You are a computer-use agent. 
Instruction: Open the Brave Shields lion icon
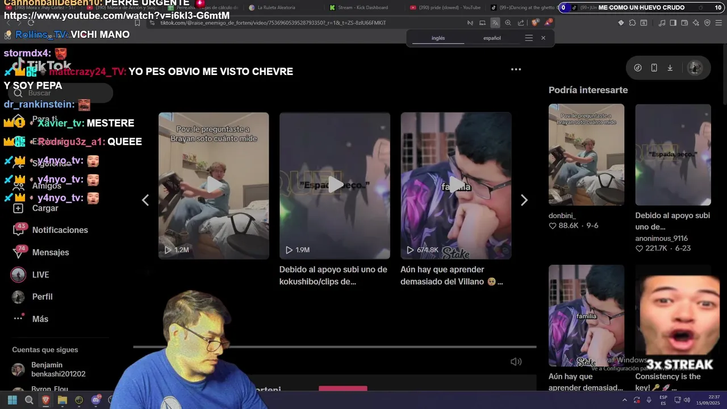(534, 23)
